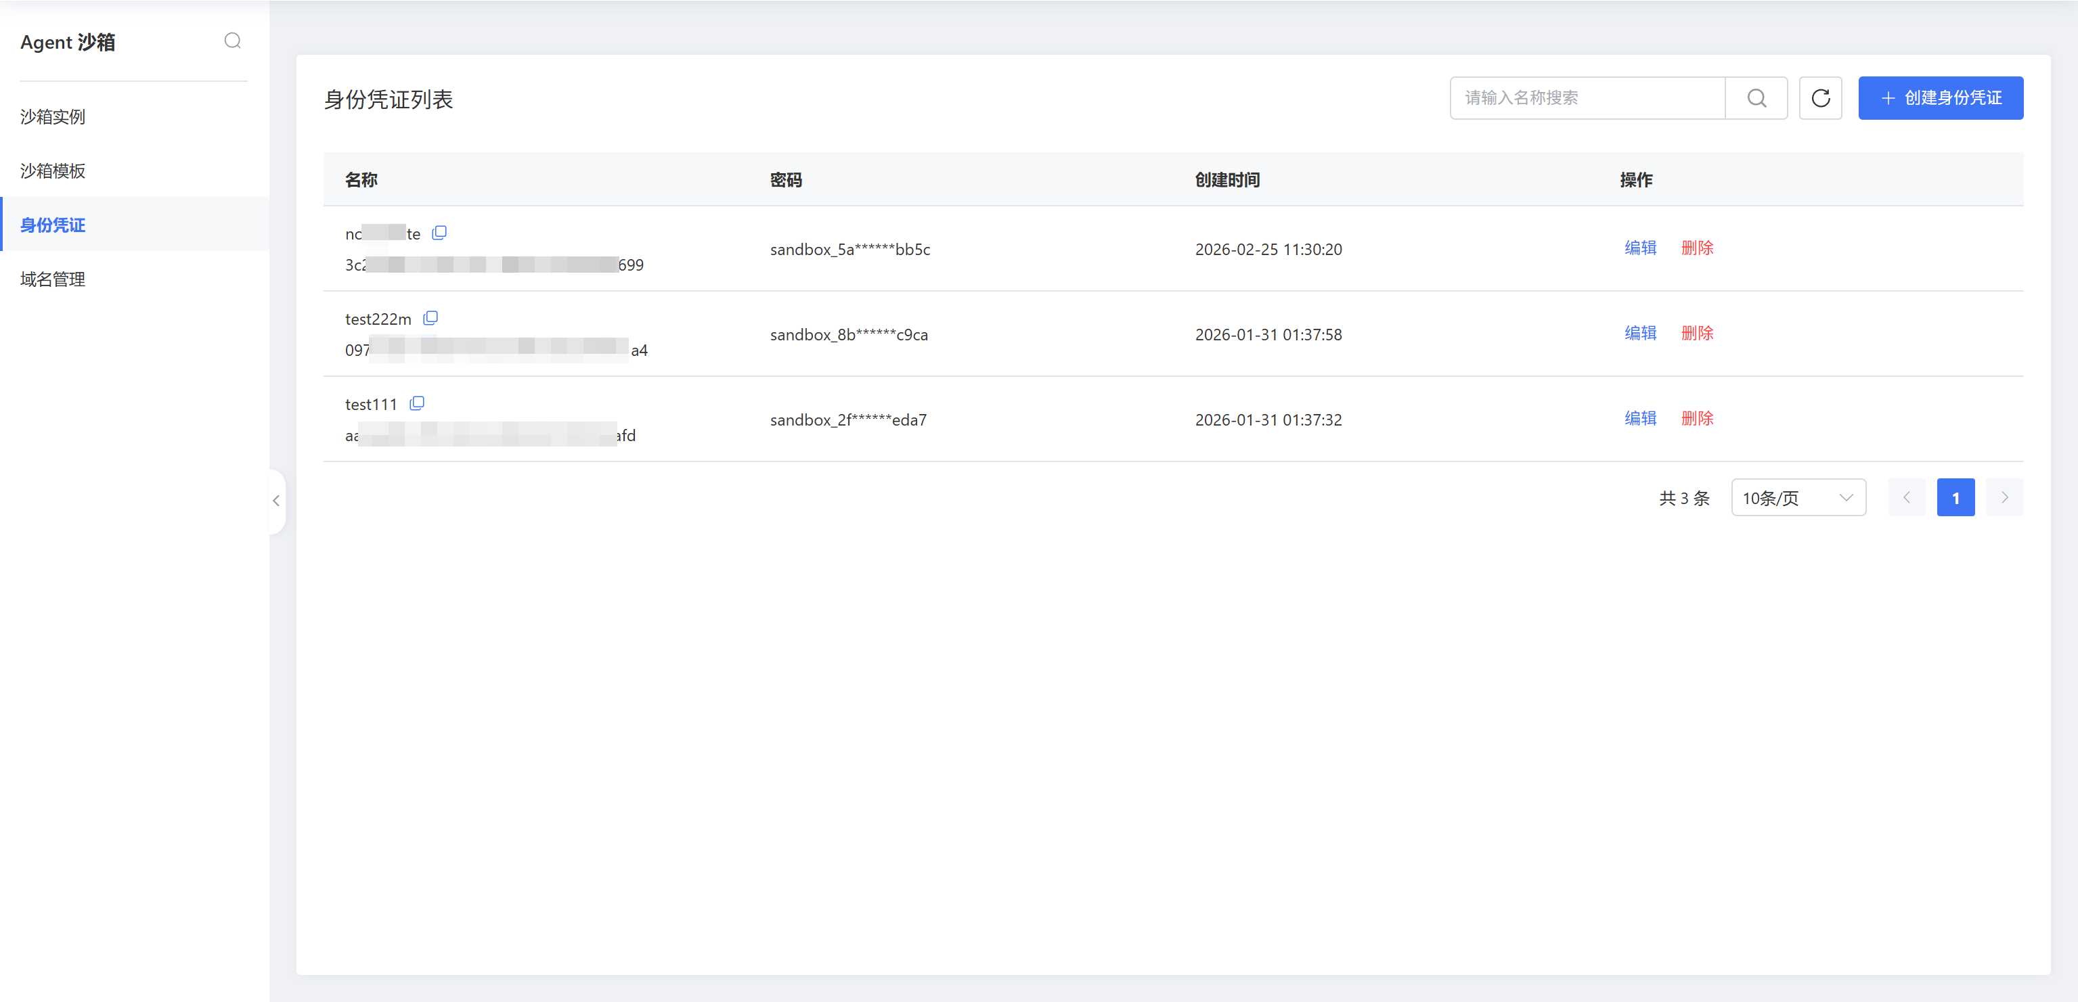Open 域名管理 in the sidebar
2078x1002 pixels.
[52, 279]
